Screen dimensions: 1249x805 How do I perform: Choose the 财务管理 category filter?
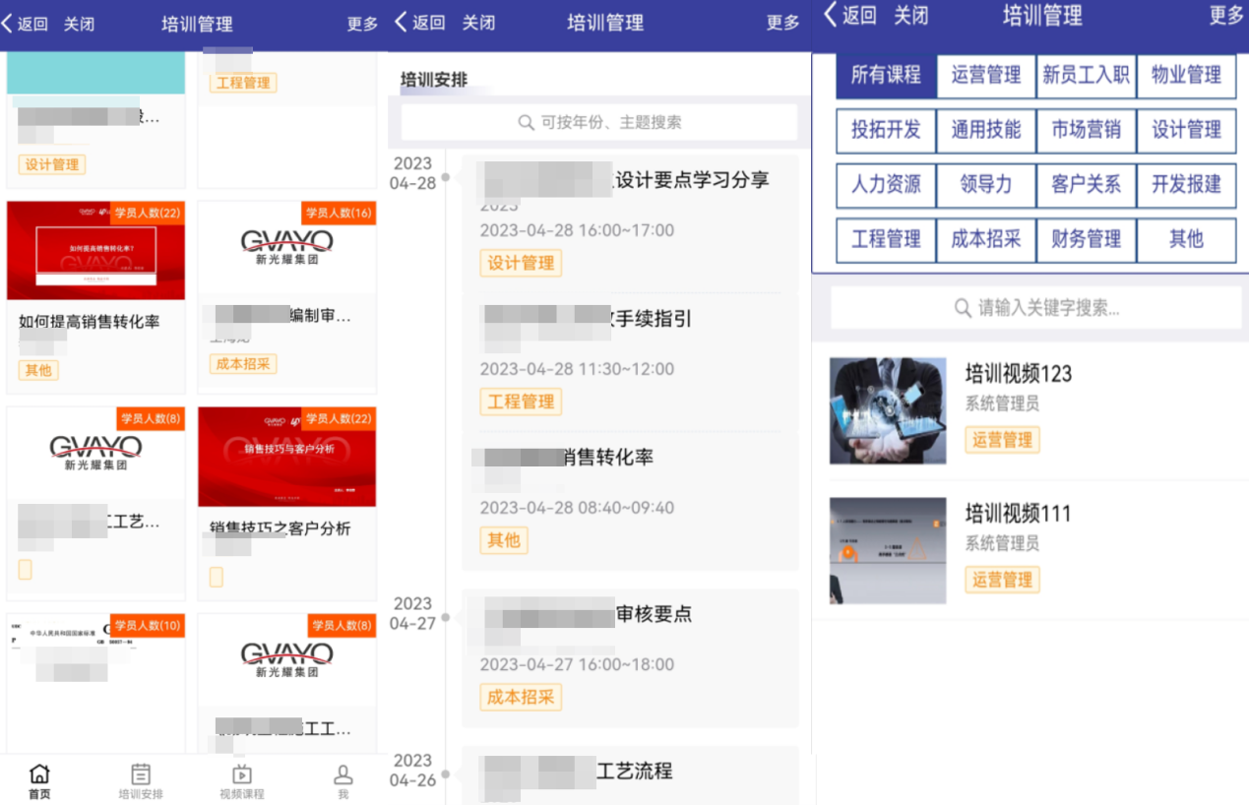1087,239
